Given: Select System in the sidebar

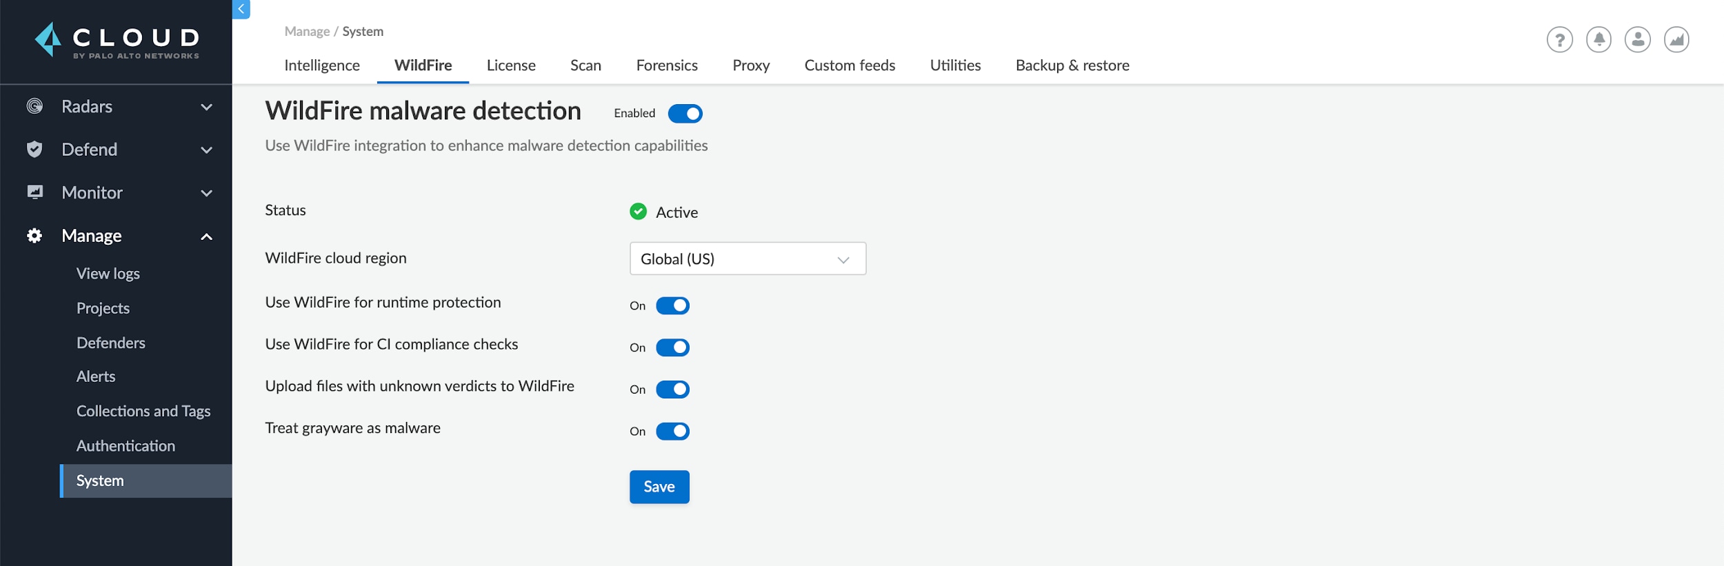Looking at the screenshot, I should [146, 481].
